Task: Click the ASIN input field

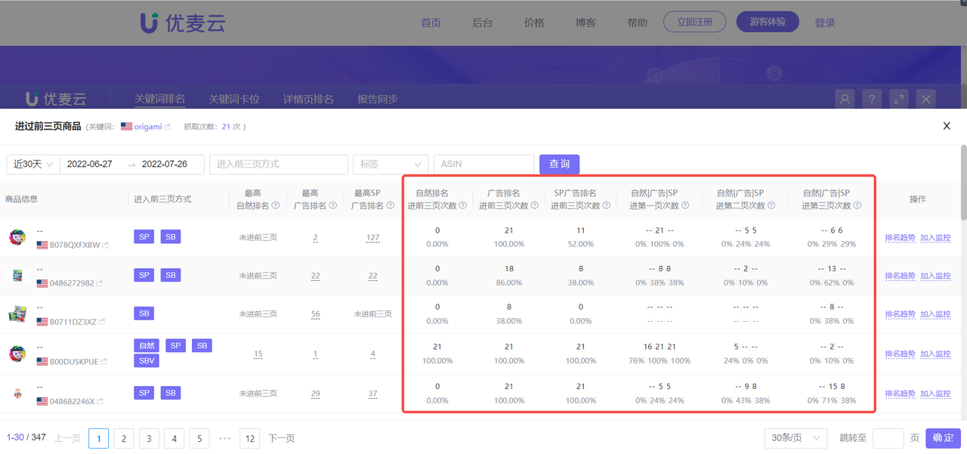Action: (x=483, y=164)
